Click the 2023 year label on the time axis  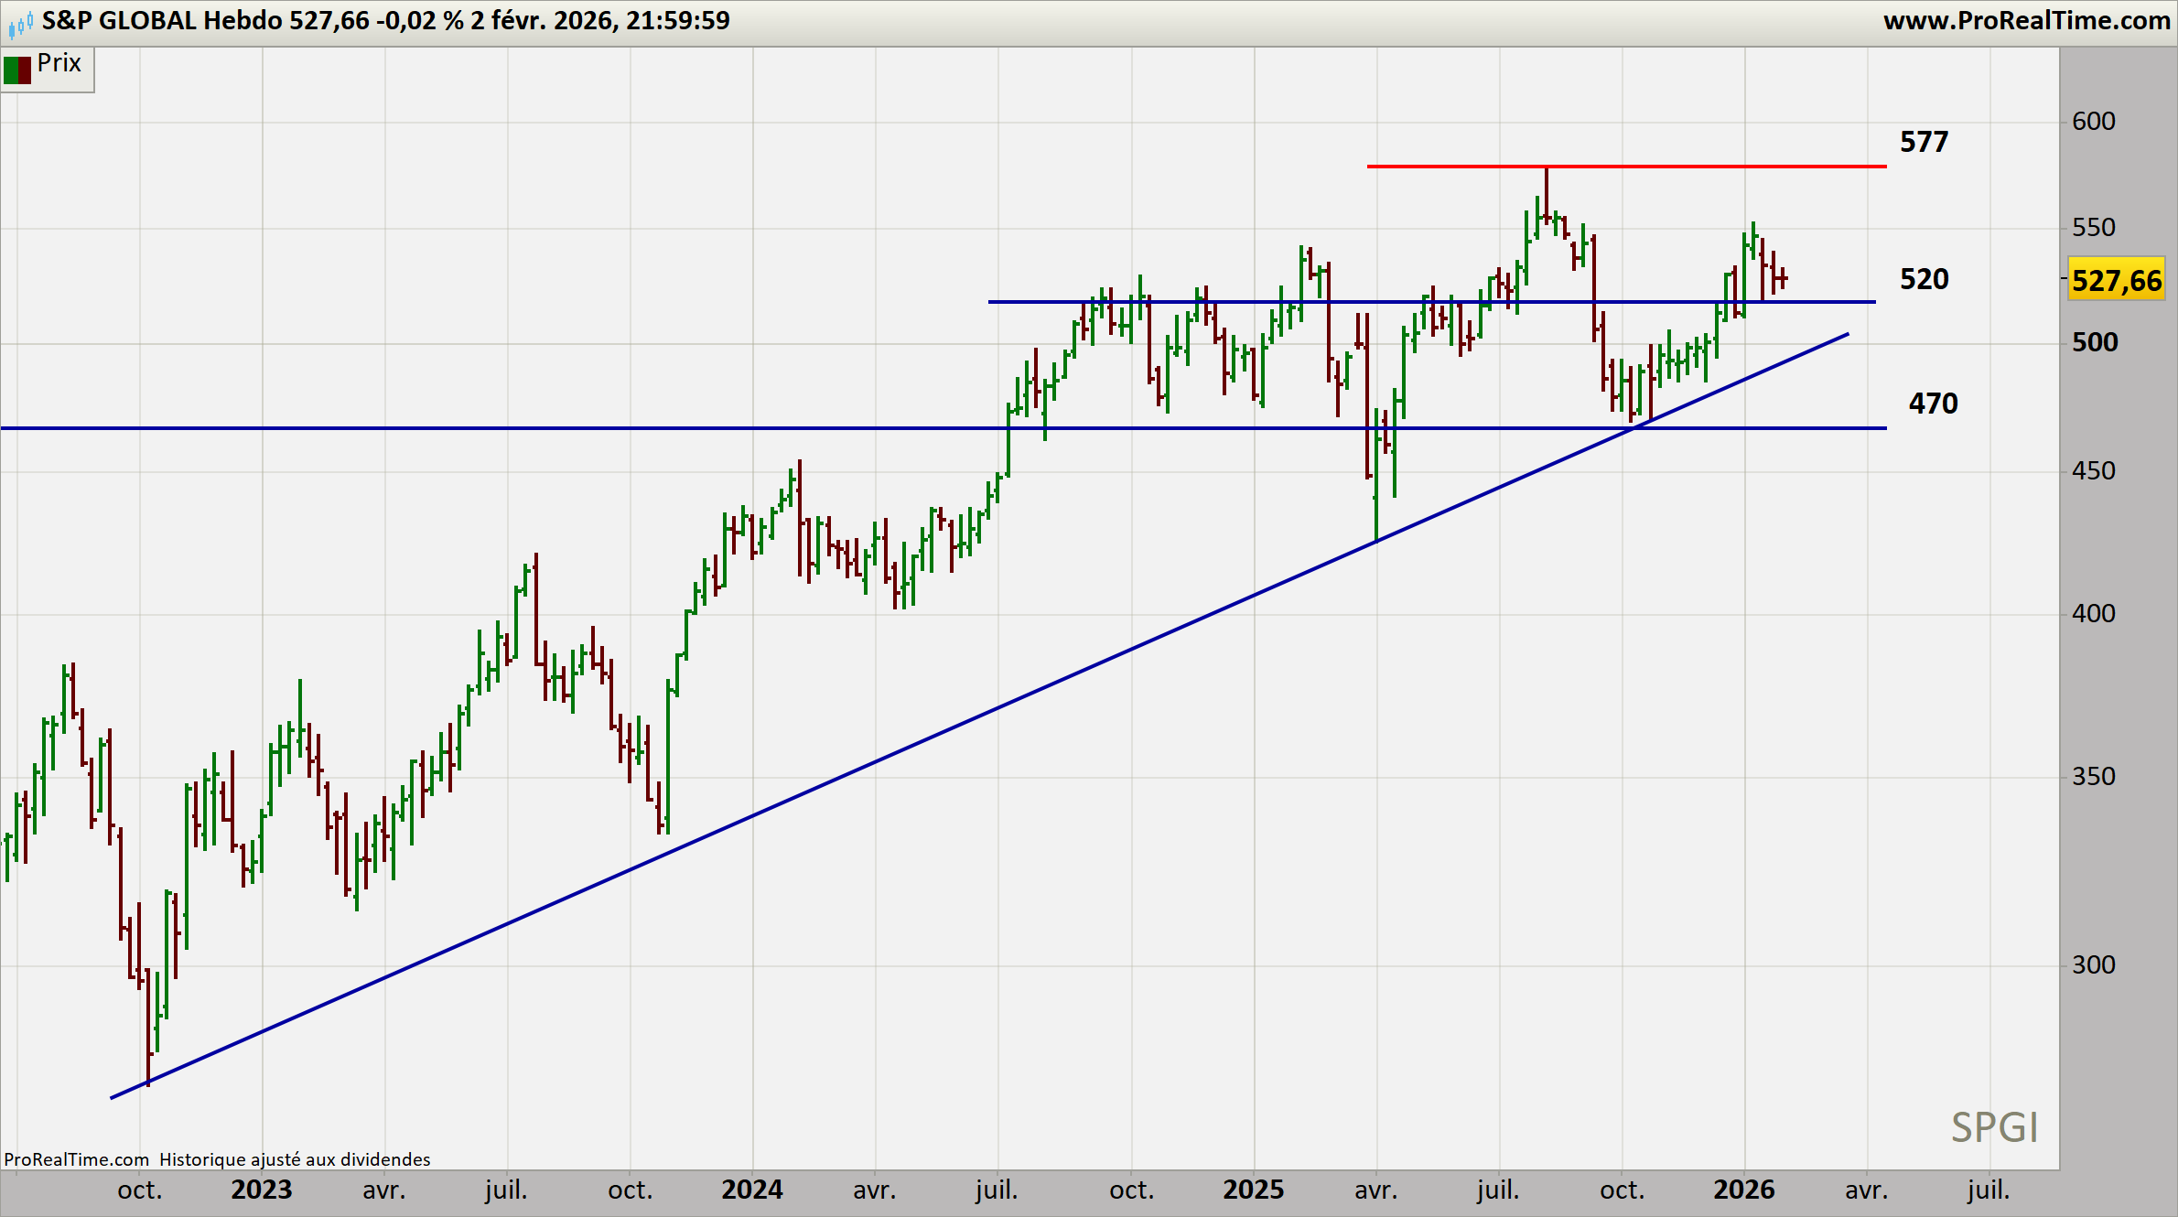coord(262,1190)
